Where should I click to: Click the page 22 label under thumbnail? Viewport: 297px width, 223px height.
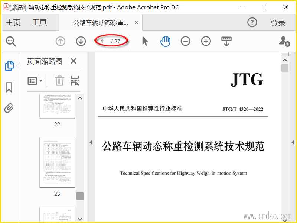point(57,125)
